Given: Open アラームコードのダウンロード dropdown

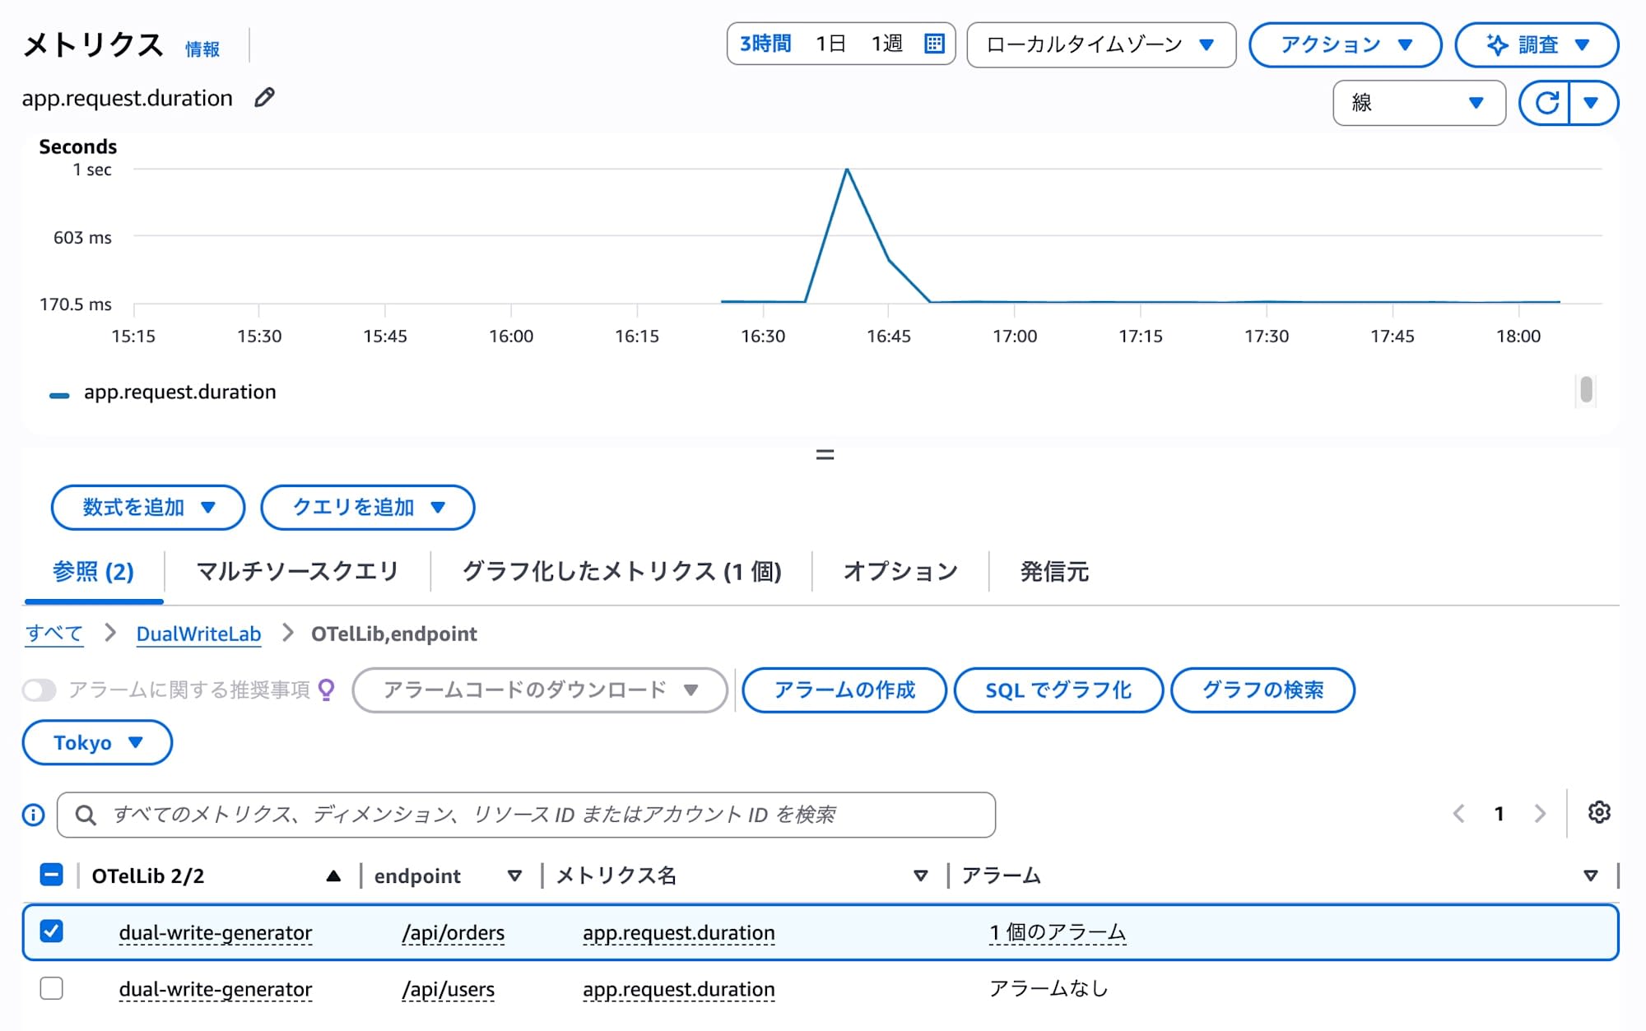Looking at the screenshot, I should click(x=540, y=690).
